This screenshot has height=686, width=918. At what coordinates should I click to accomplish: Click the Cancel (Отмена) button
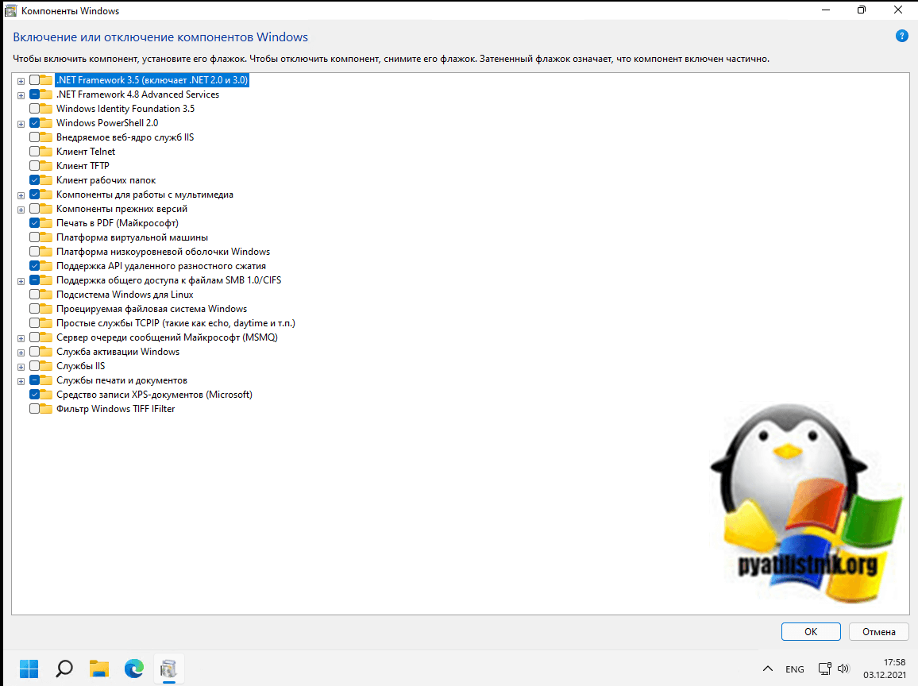877,632
